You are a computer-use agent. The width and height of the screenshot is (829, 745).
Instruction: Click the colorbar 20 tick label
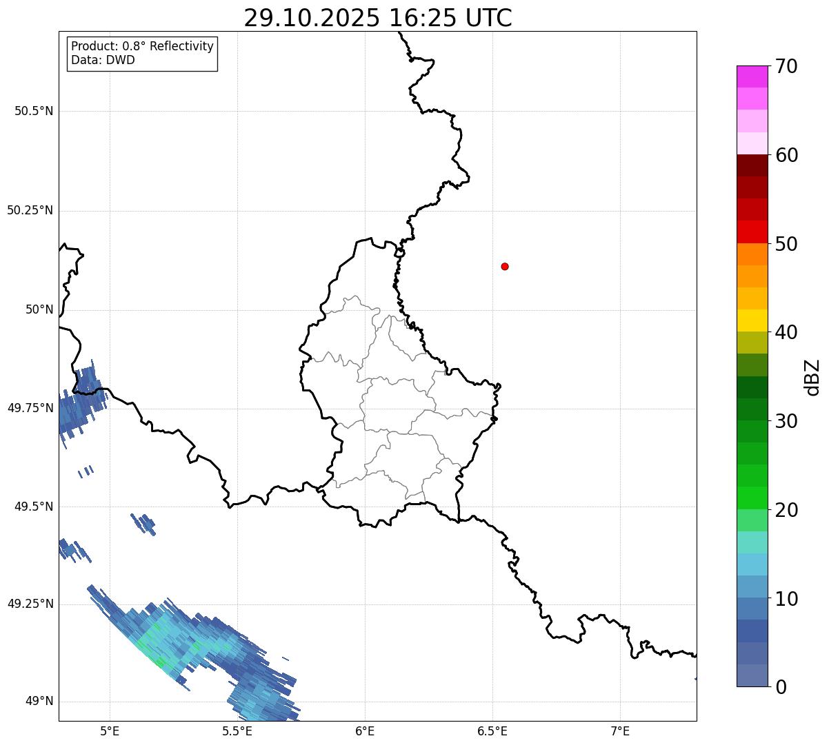coord(786,510)
